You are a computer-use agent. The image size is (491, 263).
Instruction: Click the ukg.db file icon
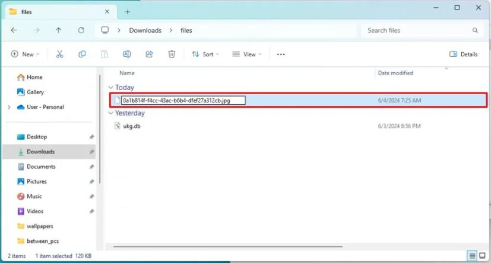click(x=118, y=126)
